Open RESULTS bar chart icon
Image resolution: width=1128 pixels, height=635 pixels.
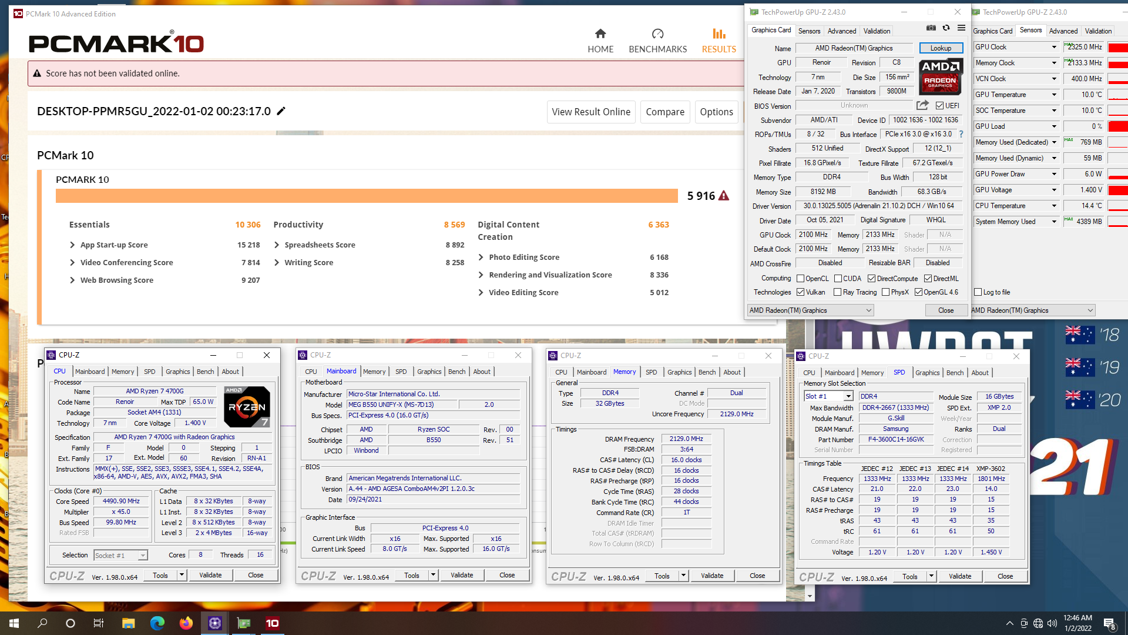(x=719, y=34)
